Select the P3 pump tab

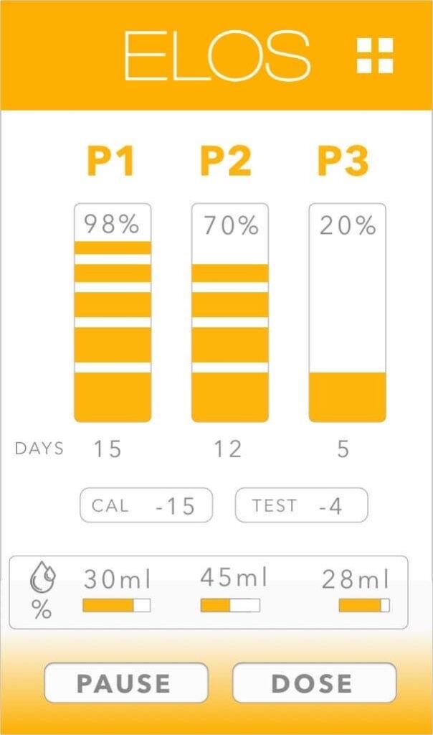[x=343, y=162]
